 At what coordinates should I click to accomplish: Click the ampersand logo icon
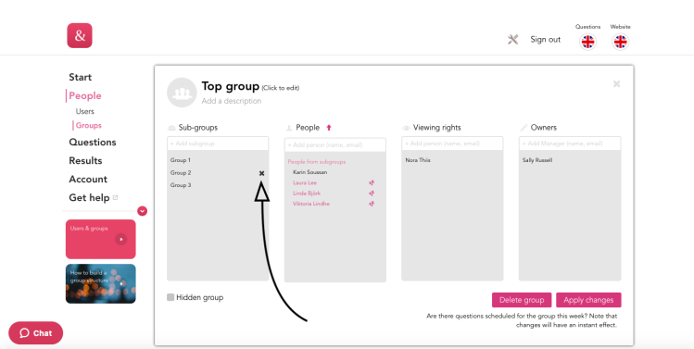[x=80, y=35]
